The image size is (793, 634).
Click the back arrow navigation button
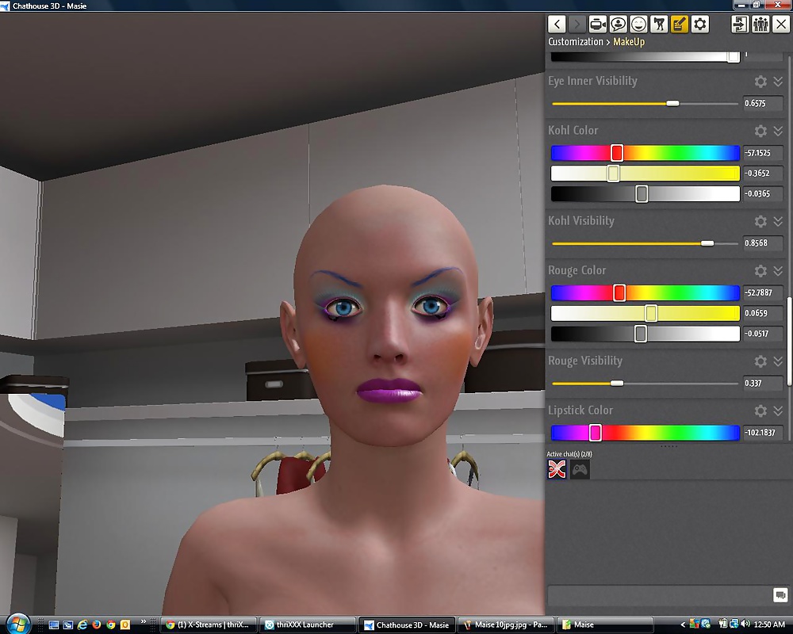(x=557, y=24)
